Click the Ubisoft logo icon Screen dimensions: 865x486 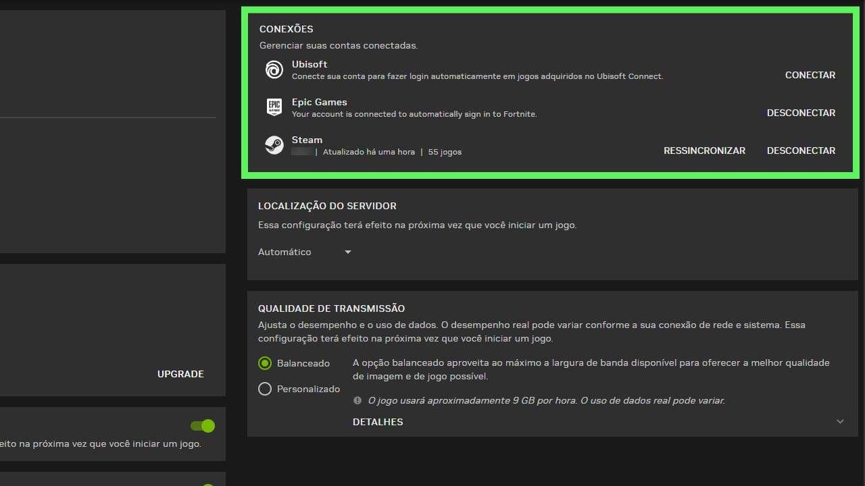pyautogui.click(x=274, y=70)
